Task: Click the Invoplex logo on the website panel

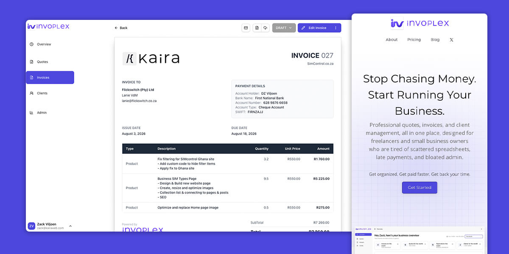Action: [x=420, y=23]
